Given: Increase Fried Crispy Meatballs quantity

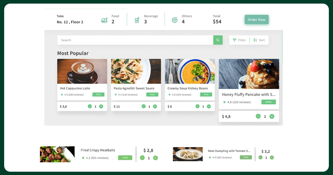Looking at the screenshot, I should 155,158.
